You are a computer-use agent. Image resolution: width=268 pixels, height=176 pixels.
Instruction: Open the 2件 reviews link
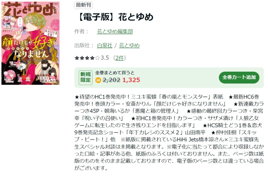point(119,58)
